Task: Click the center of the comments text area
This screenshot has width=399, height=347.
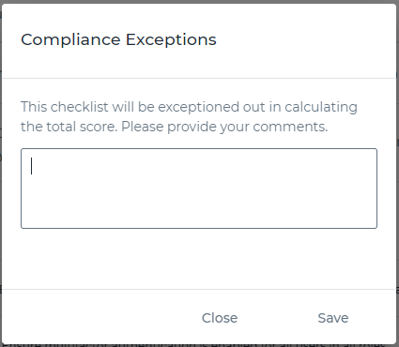Action: click(x=199, y=189)
